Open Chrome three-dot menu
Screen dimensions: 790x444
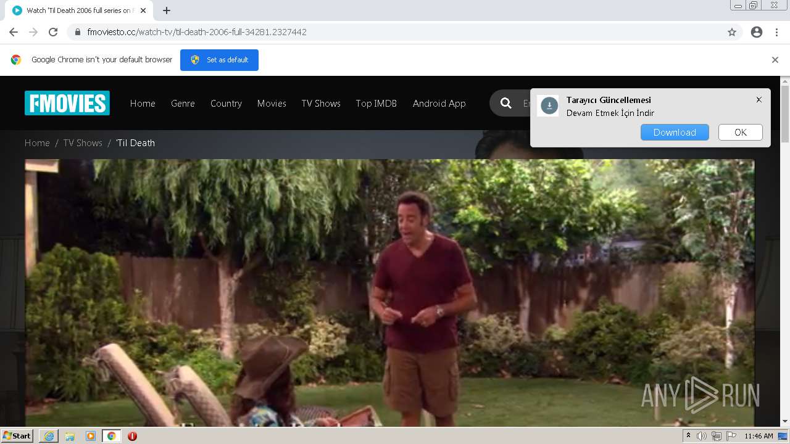(776, 32)
